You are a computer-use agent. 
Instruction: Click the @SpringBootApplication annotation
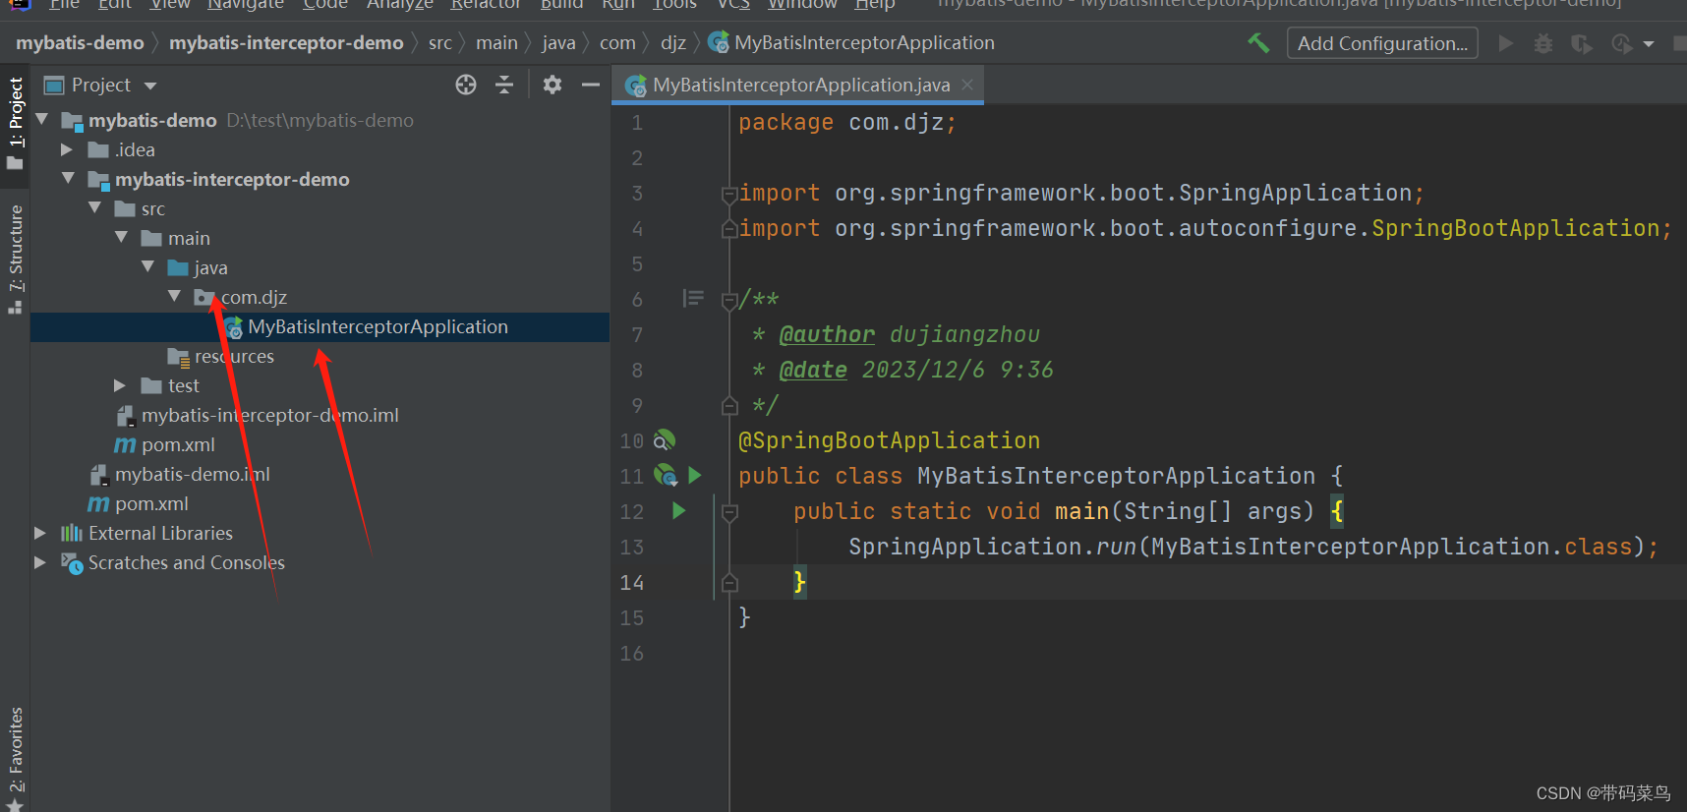tap(889, 440)
